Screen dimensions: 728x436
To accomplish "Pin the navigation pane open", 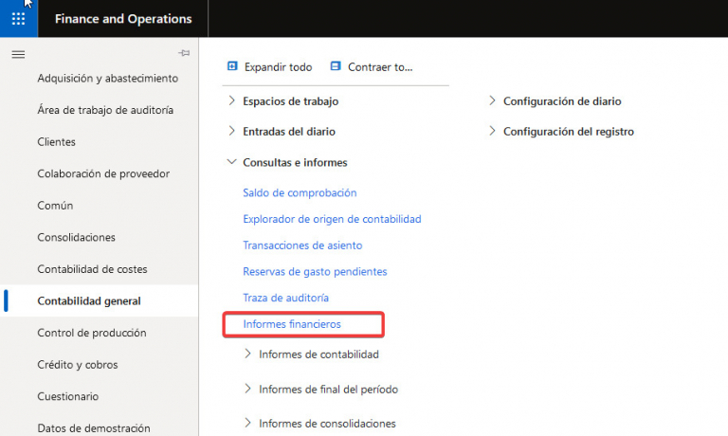I will pyautogui.click(x=184, y=53).
